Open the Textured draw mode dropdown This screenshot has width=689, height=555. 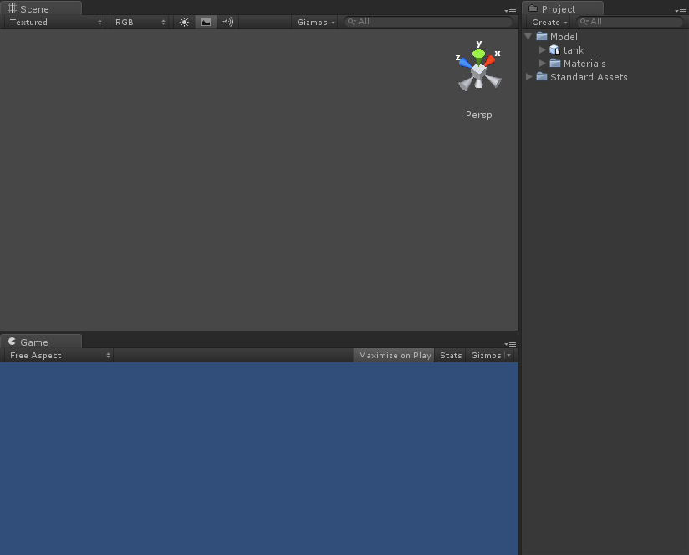pyautogui.click(x=55, y=22)
